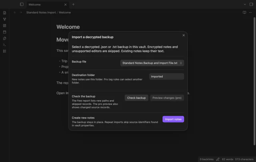256x162 pixels.
Task: Click the Welcome note heading
Action: pos(68,27)
